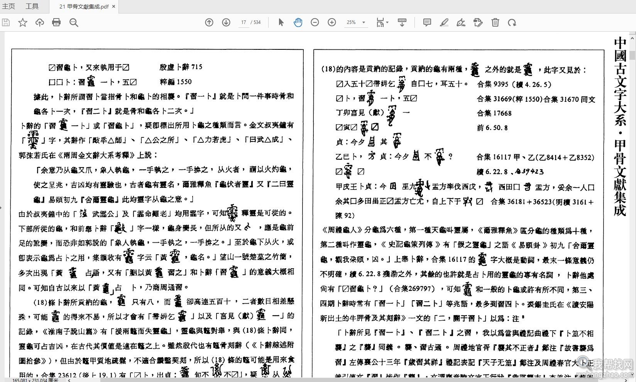The image size is (636, 382).
Task: Upload the file to the cloud
Action: click(x=39, y=22)
